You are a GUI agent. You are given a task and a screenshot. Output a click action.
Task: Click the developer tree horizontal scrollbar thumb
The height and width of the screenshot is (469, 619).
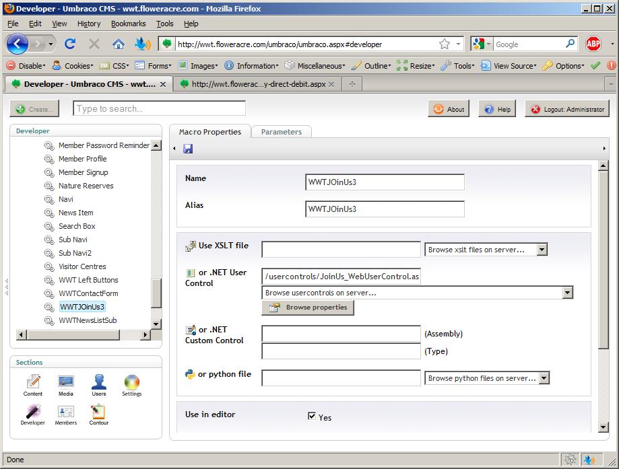coord(74,335)
